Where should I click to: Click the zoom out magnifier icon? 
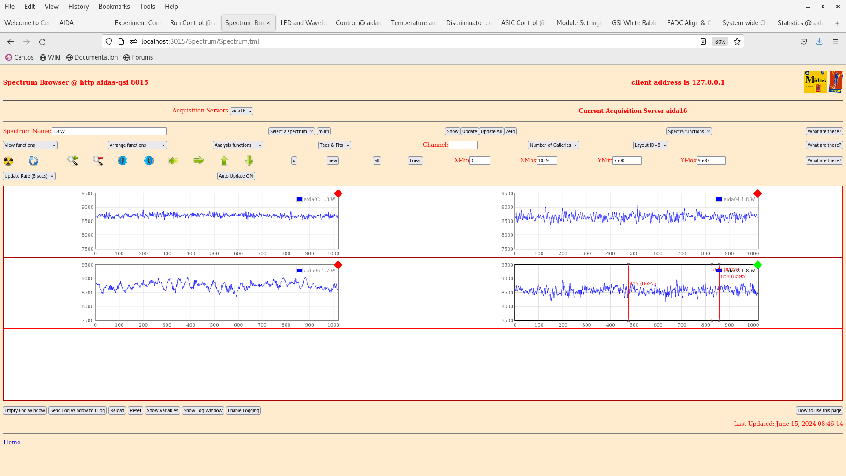point(98,160)
